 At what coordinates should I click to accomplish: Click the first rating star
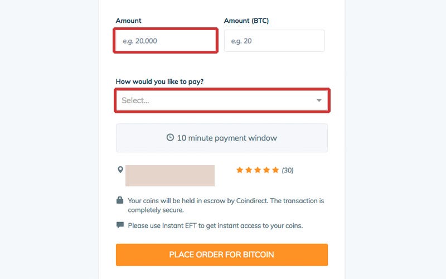point(240,170)
